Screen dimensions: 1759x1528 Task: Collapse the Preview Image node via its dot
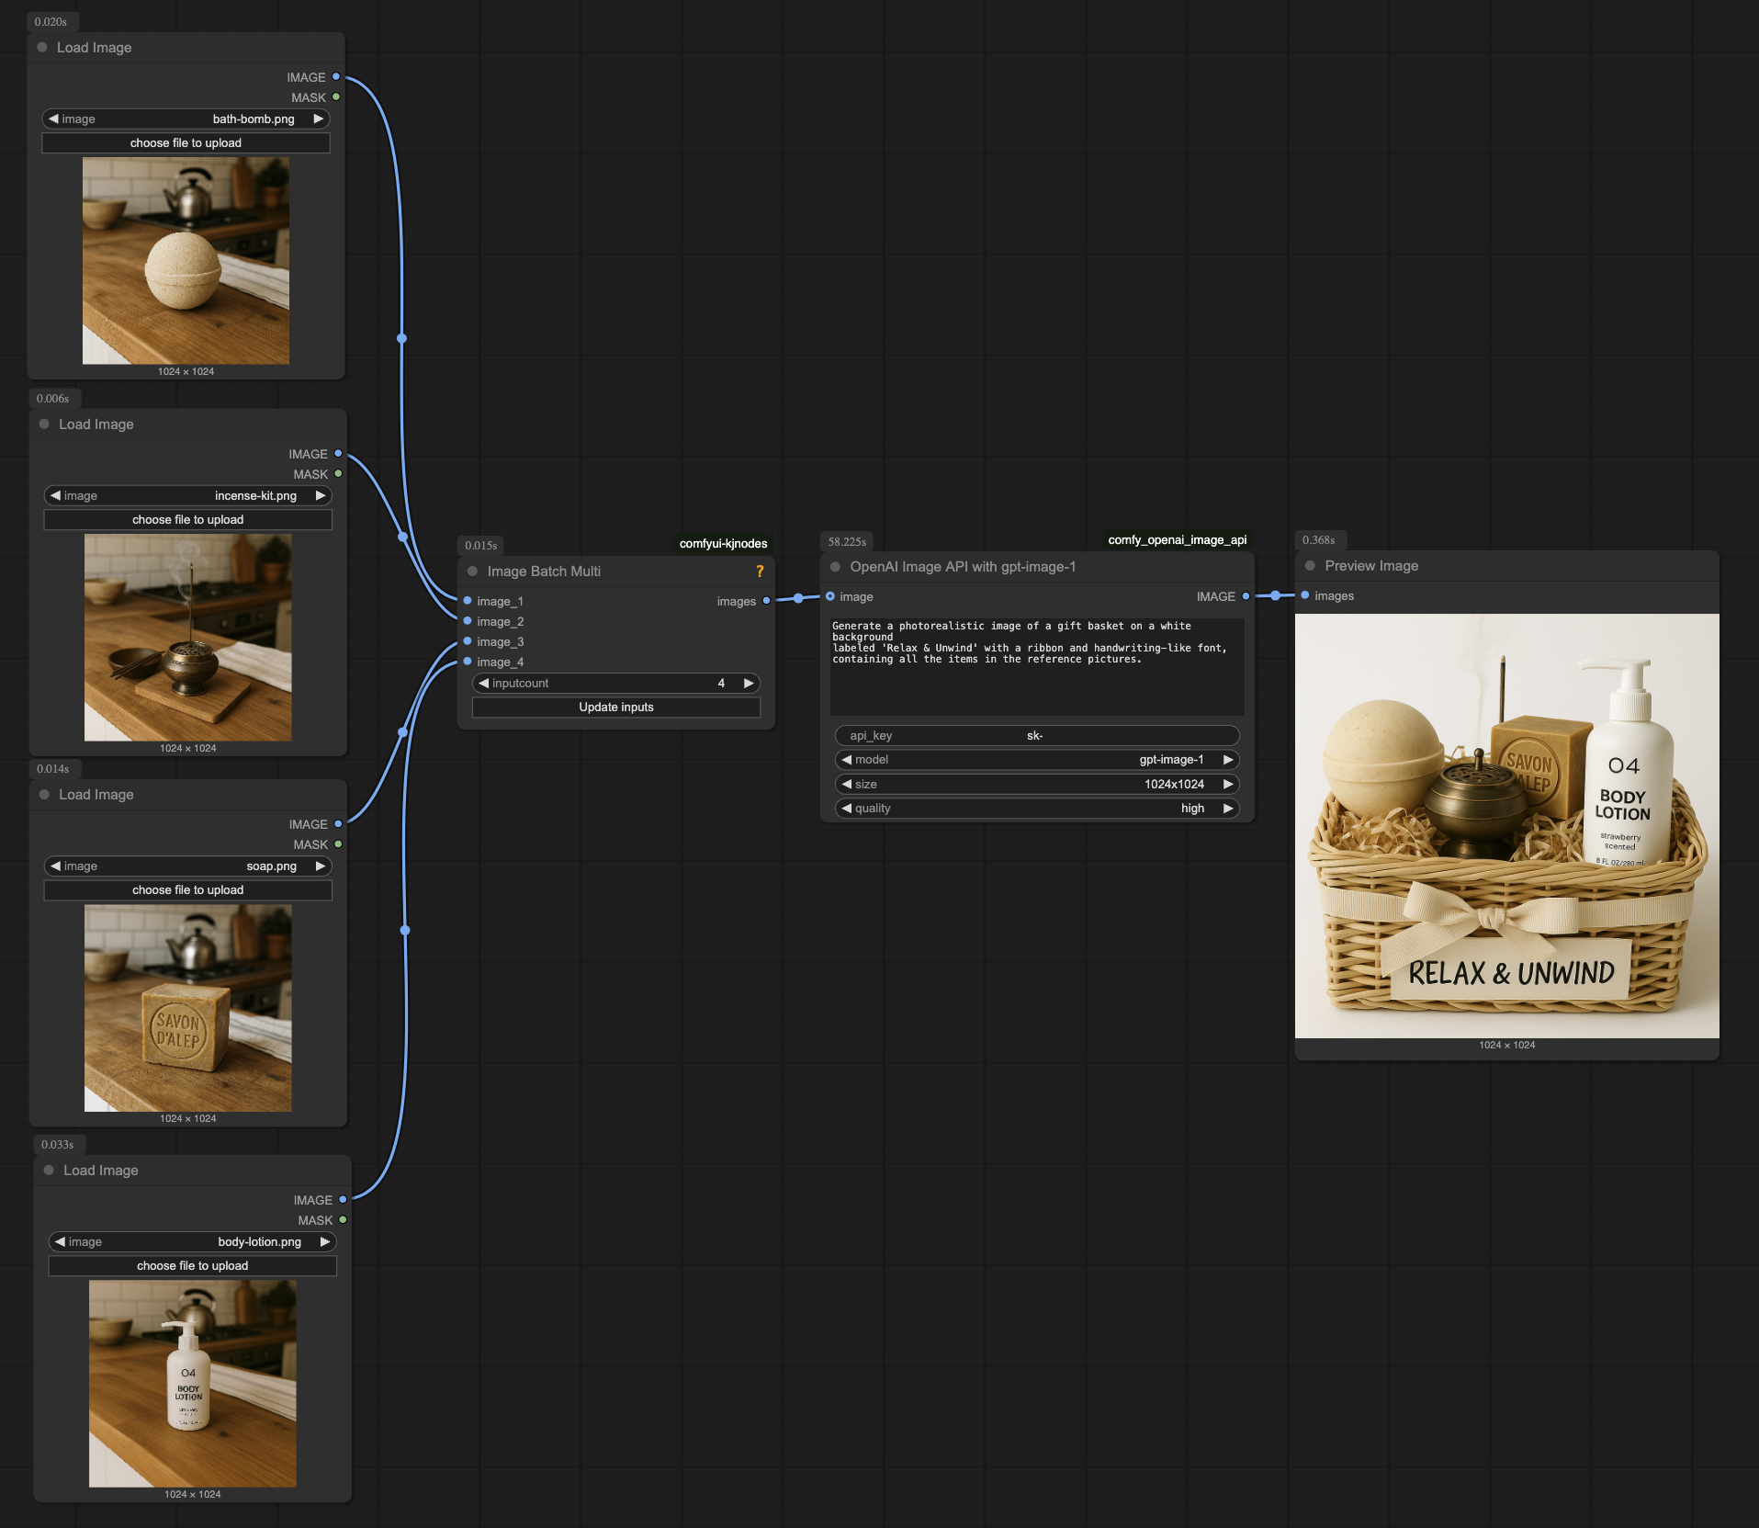tap(1310, 565)
